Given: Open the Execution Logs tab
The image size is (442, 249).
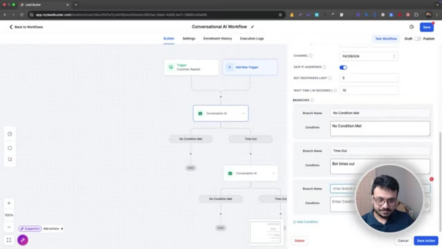Looking at the screenshot, I should pos(252,38).
